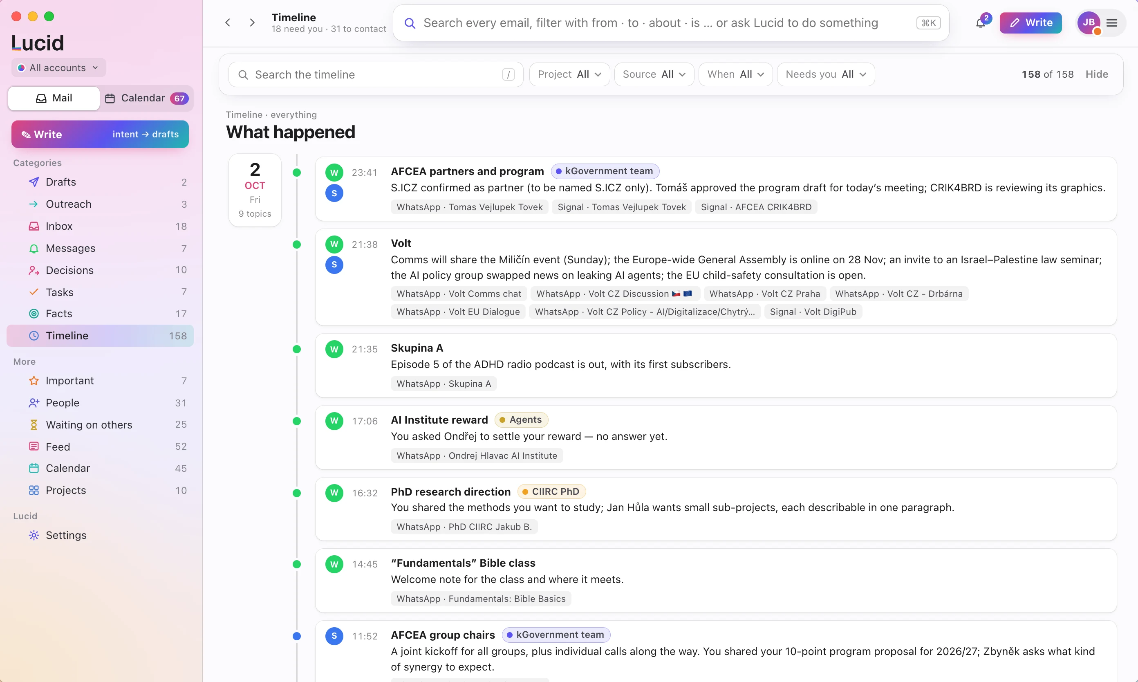Open Important in More section

pyautogui.click(x=100, y=381)
